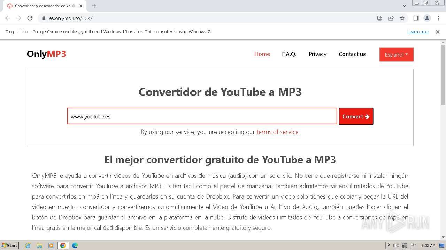Click the address bar URL text
The height and width of the screenshot is (250, 446).
coord(71,18)
